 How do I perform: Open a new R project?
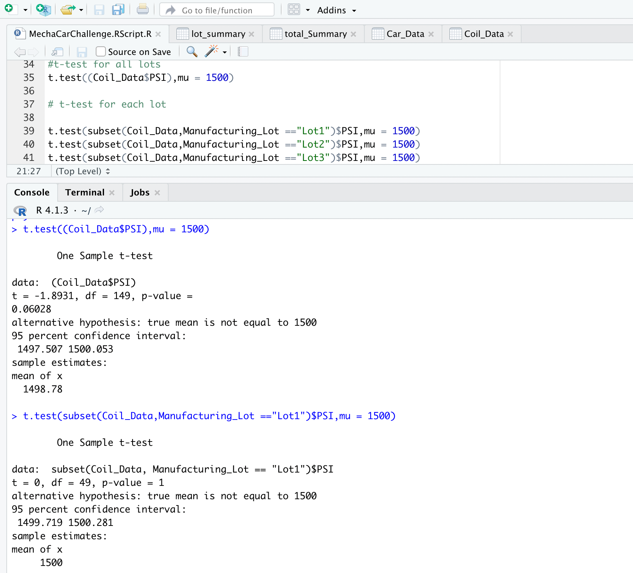(x=43, y=9)
